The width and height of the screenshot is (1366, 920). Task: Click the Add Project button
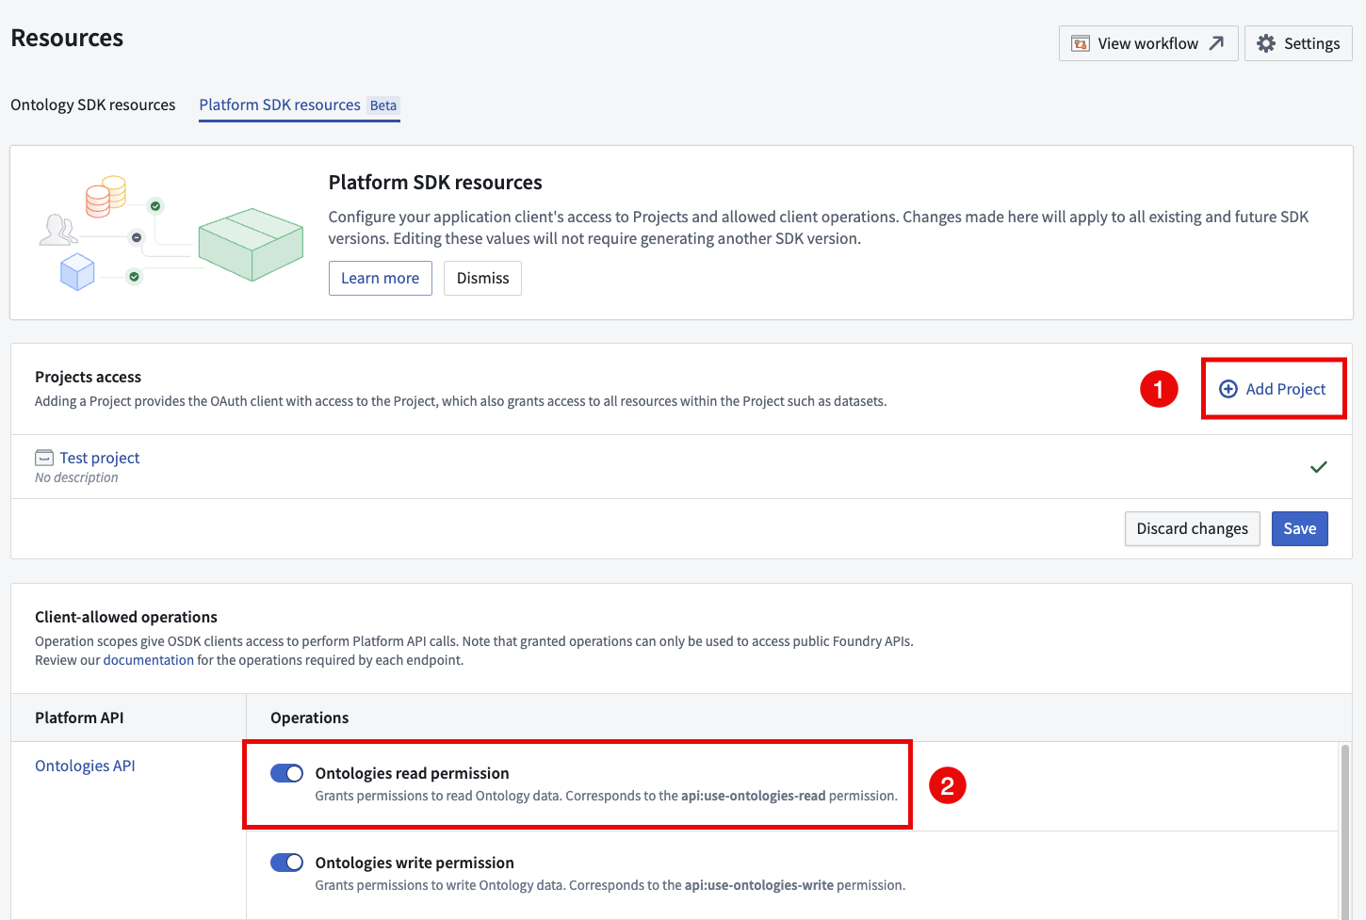point(1274,388)
